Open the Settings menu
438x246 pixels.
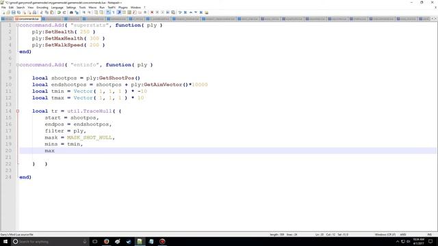click(x=71, y=8)
